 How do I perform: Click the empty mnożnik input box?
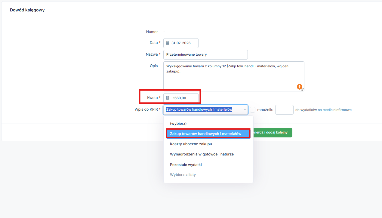click(x=284, y=110)
